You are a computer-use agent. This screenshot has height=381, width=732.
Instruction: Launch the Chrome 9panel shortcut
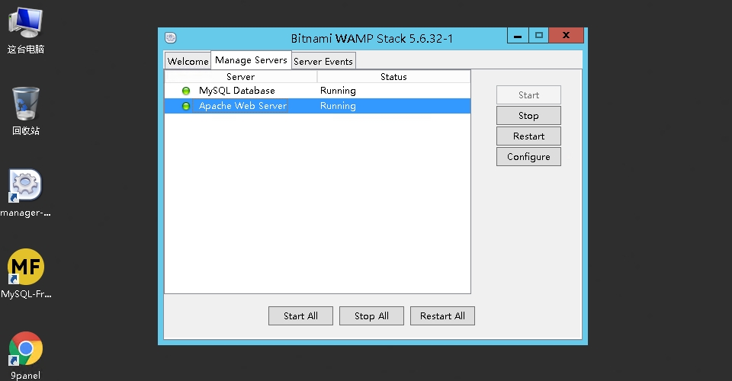click(x=26, y=350)
